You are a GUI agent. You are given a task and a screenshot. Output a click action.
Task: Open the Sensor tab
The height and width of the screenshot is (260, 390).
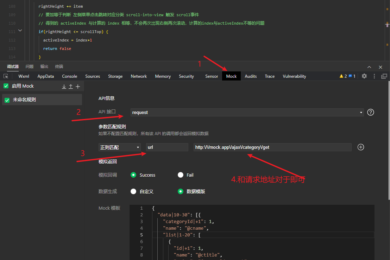click(x=212, y=76)
